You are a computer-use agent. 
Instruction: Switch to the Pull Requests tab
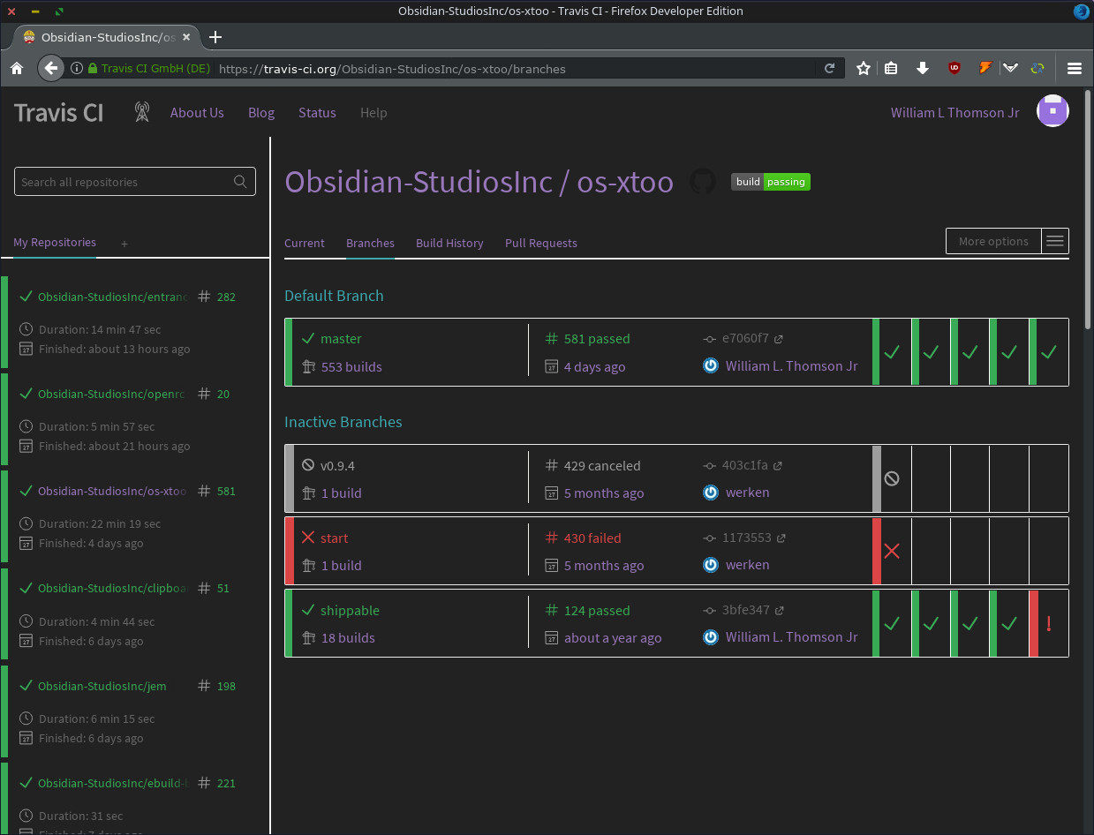(541, 243)
